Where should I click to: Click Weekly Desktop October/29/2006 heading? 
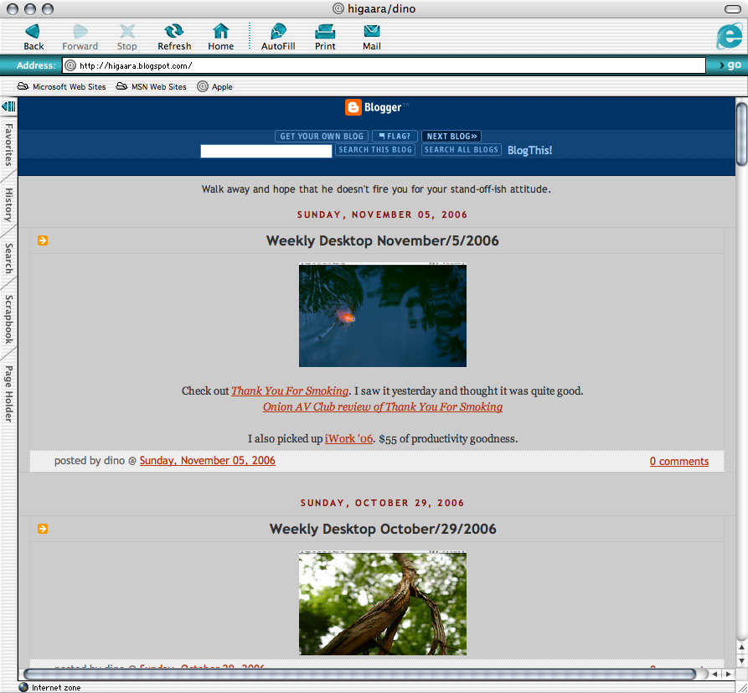383,529
